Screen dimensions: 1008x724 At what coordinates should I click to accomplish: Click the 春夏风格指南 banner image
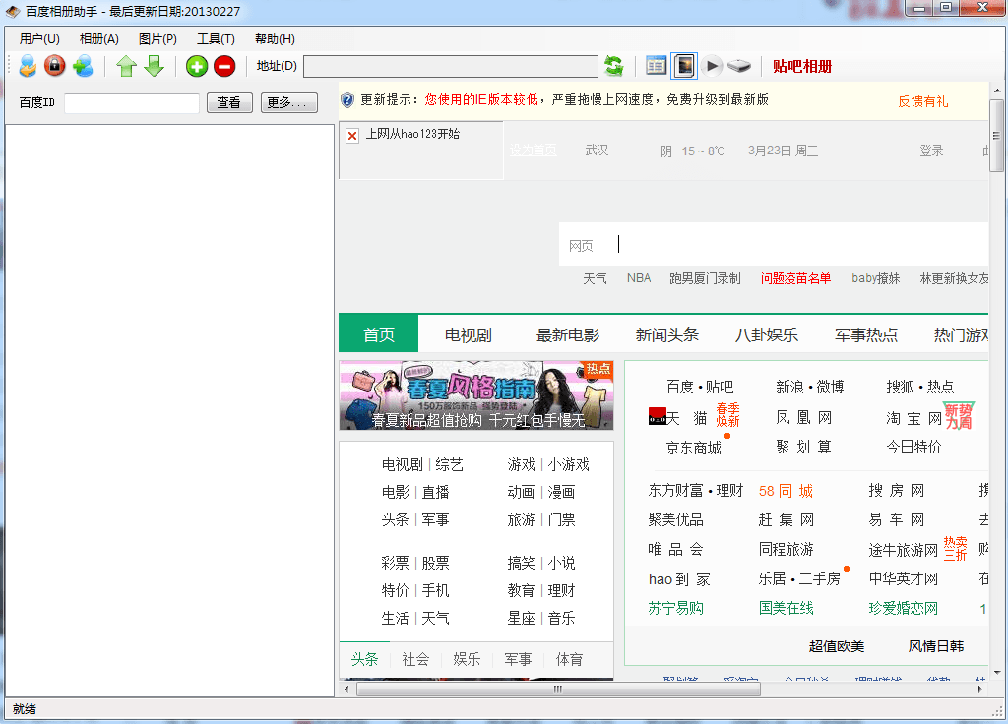coord(476,395)
